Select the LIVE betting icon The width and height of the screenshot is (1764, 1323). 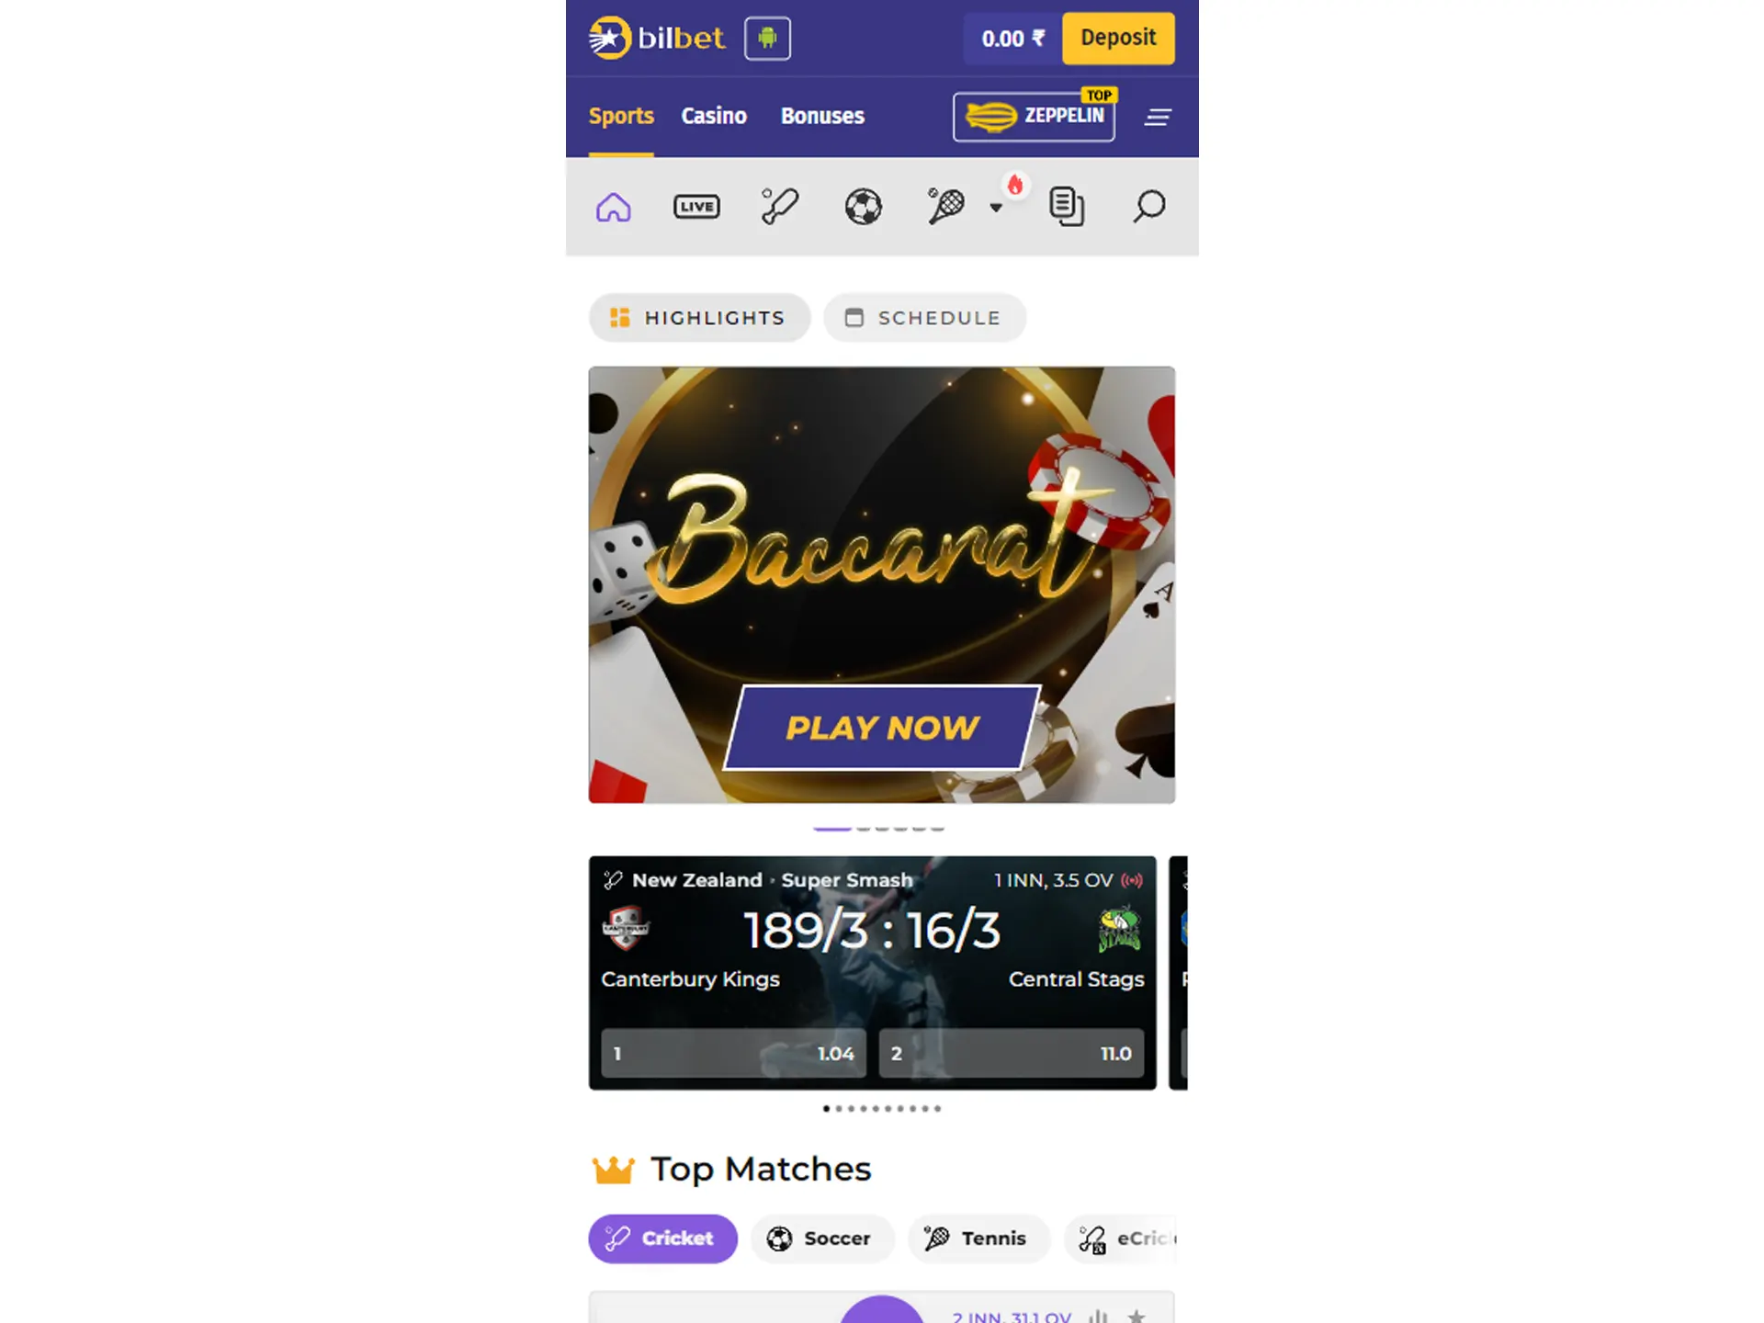[x=695, y=206]
